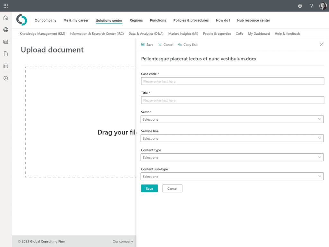The image size is (329, 247).
Task: Open the settings gear in the top bar
Action: 300,5
